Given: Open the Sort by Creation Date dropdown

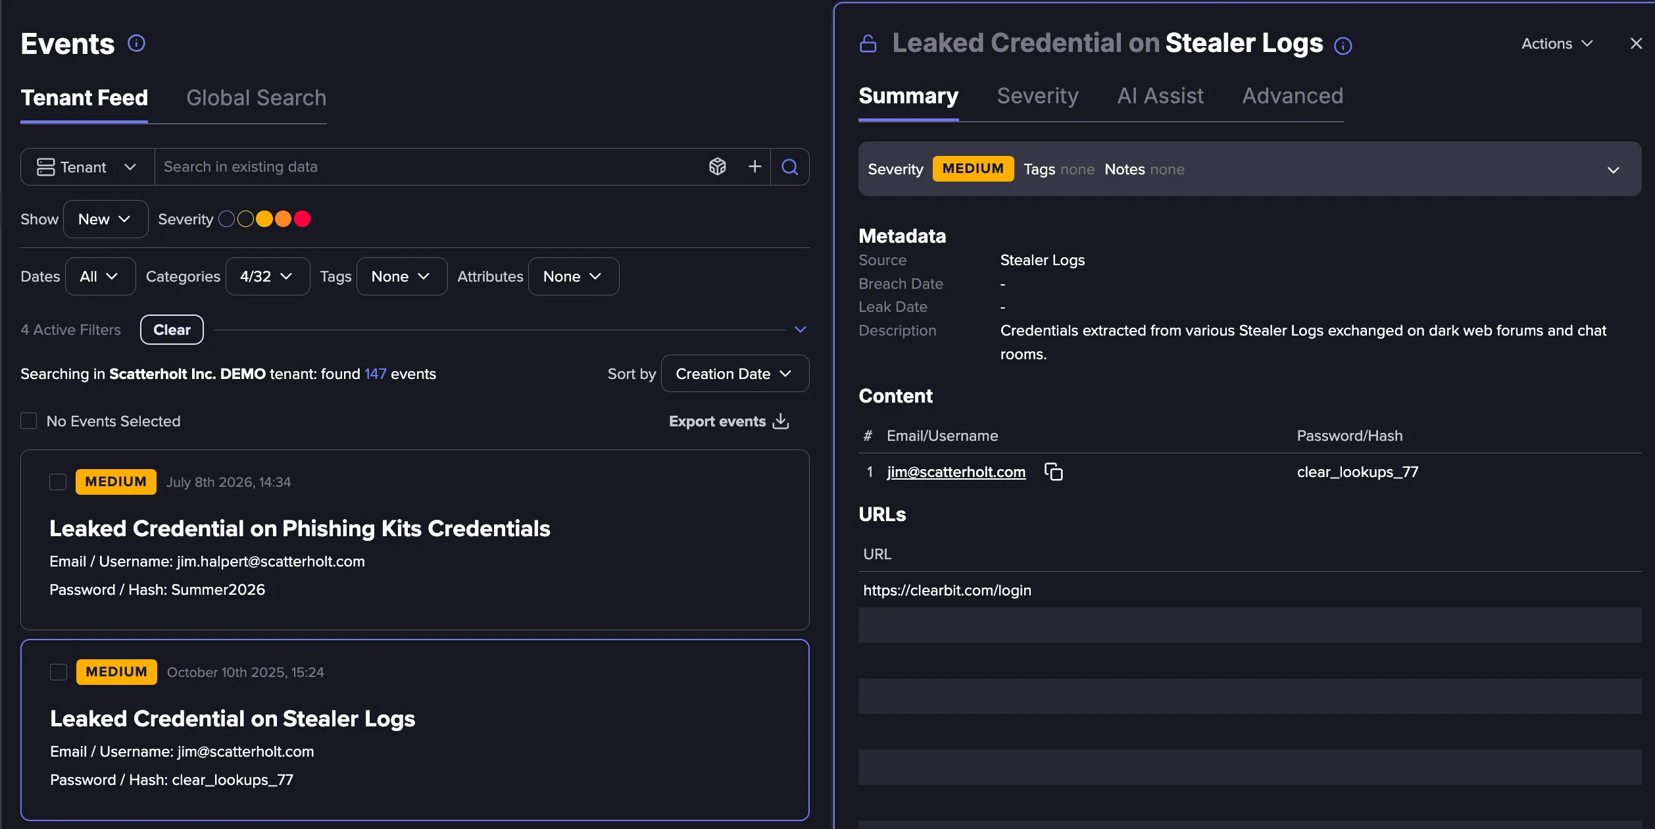Looking at the screenshot, I should click(x=735, y=374).
